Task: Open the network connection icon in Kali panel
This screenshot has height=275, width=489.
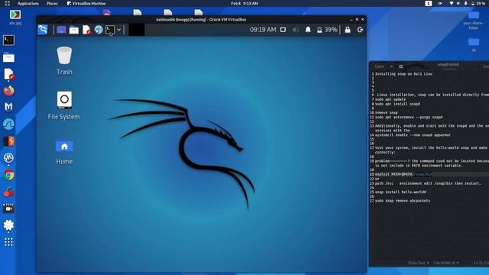Action: point(283,30)
